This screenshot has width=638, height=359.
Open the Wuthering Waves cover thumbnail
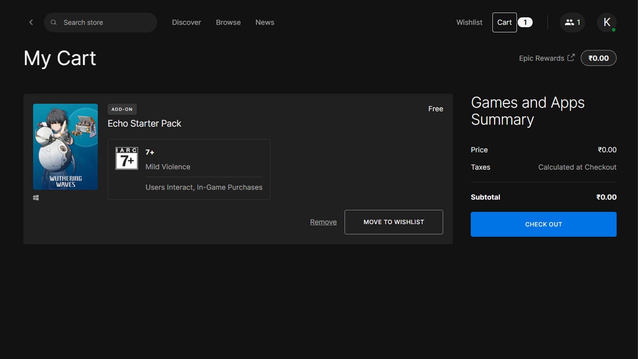click(x=65, y=147)
